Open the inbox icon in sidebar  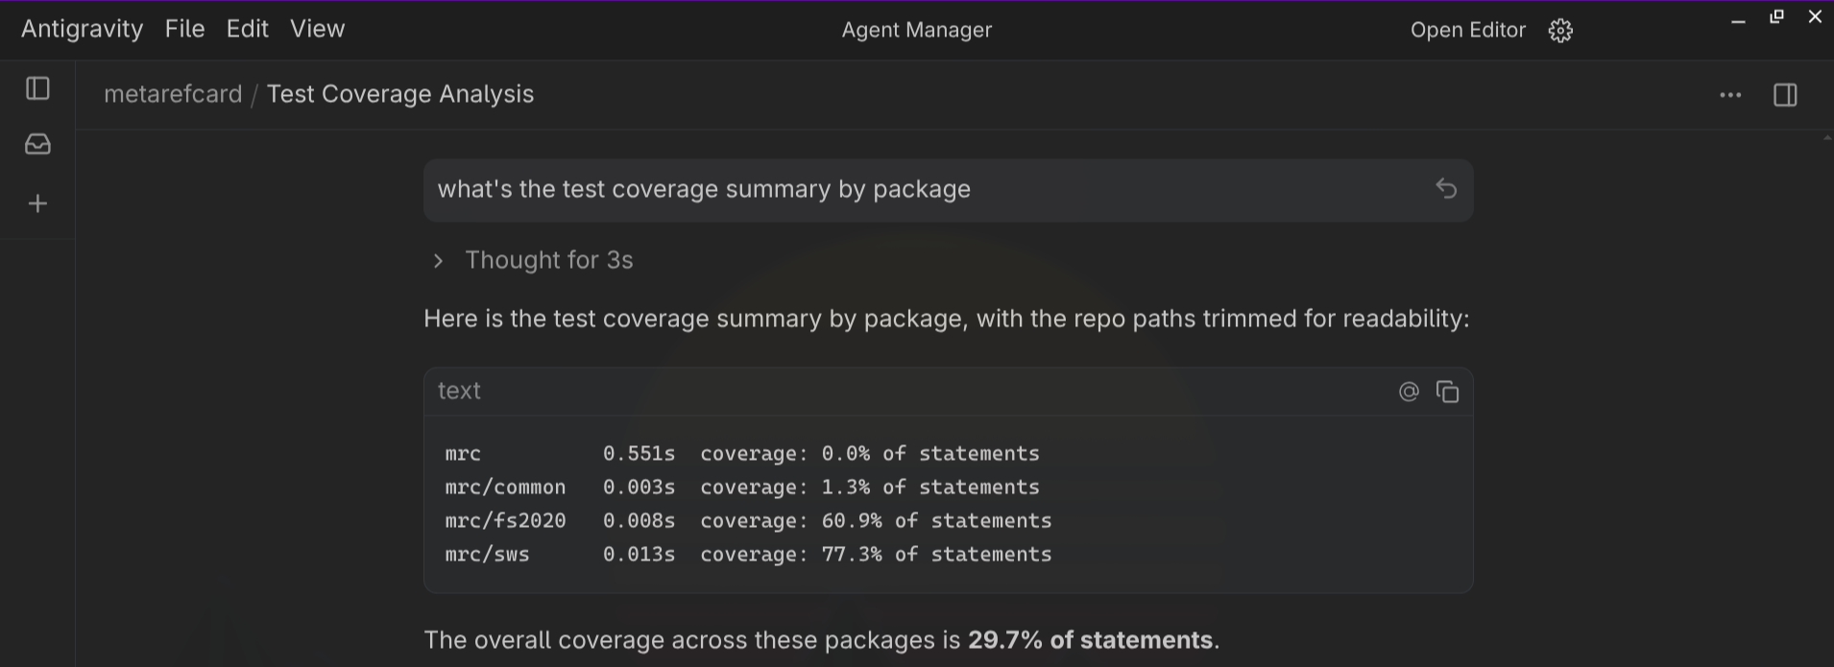pos(37,145)
